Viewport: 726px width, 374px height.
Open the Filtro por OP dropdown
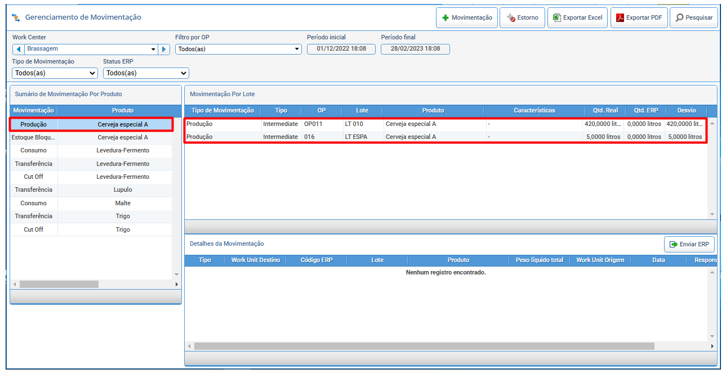(239, 49)
